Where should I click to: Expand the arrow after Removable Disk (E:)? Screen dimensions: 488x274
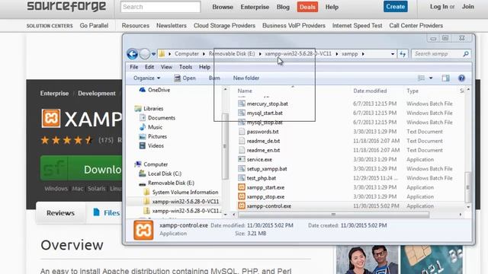[x=260, y=54]
